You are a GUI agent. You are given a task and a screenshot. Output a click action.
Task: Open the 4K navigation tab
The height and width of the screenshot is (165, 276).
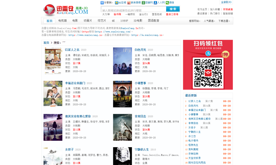pyautogui.click(x=113, y=21)
